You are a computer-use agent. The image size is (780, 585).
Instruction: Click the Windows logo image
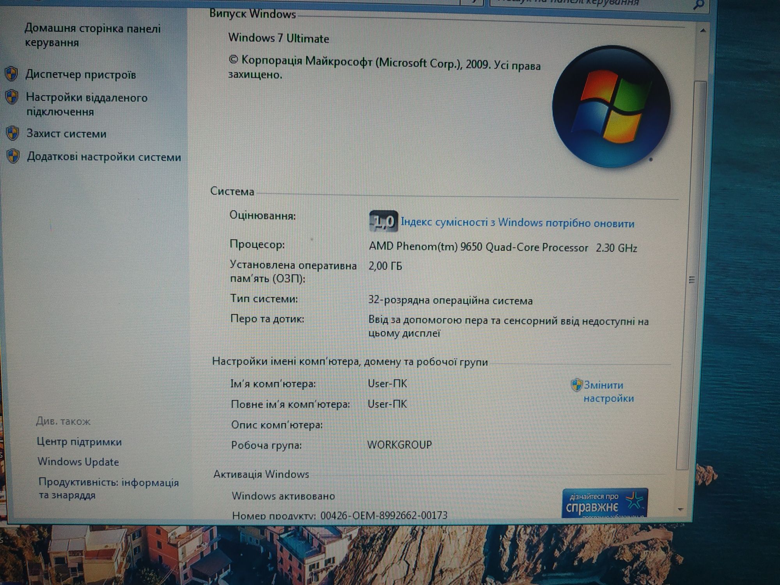pos(611,107)
